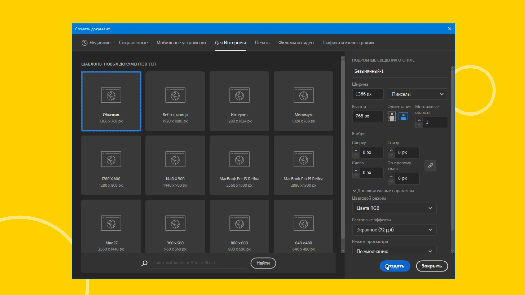Collapse the Дополнительные параметры section
This screenshot has height=295, width=525.
click(x=354, y=191)
